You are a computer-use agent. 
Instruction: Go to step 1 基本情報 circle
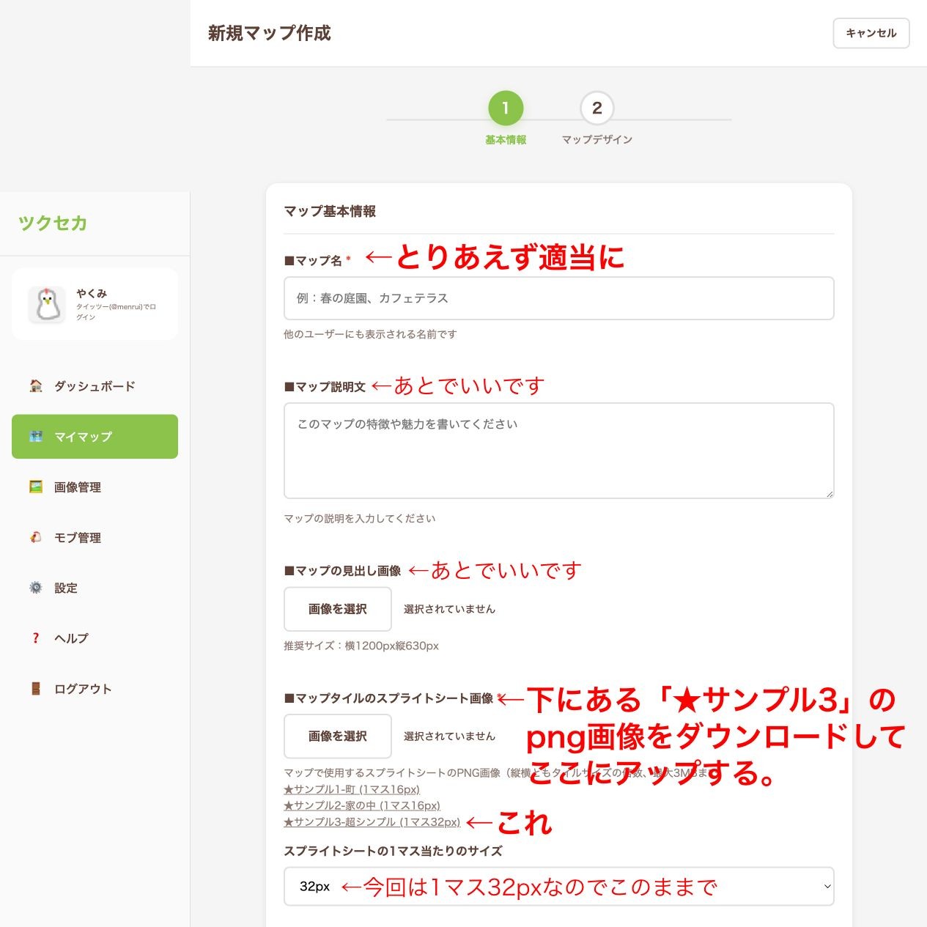coord(506,108)
